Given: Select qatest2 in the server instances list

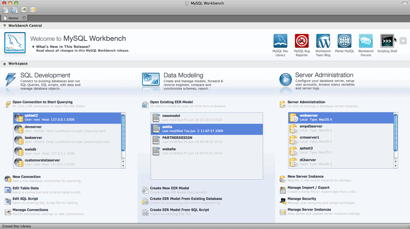Looking at the screenshot, I should (341, 151).
